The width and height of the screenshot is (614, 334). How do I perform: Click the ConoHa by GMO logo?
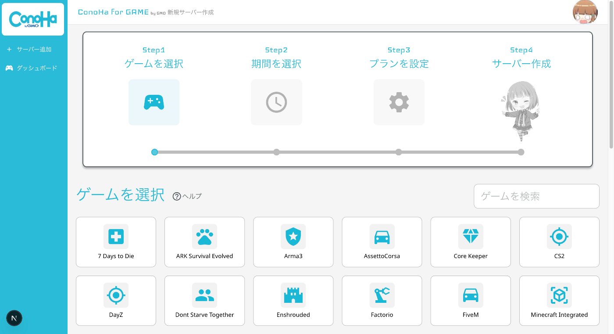[x=33, y=19]
